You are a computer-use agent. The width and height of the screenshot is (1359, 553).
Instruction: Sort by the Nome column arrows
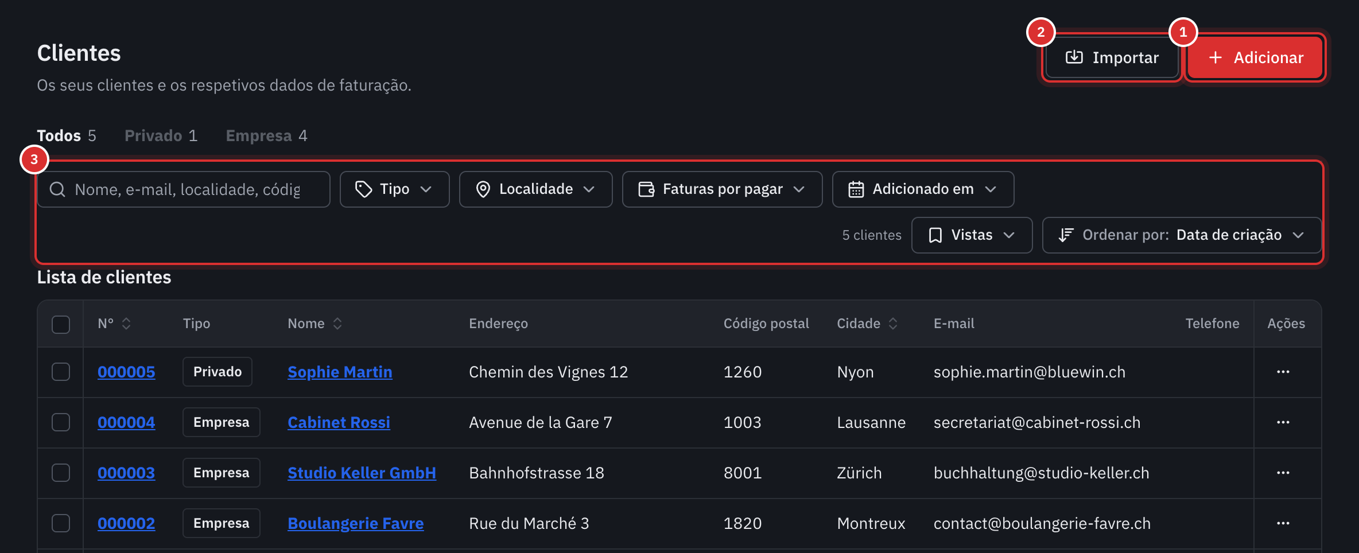coord(337,324)
